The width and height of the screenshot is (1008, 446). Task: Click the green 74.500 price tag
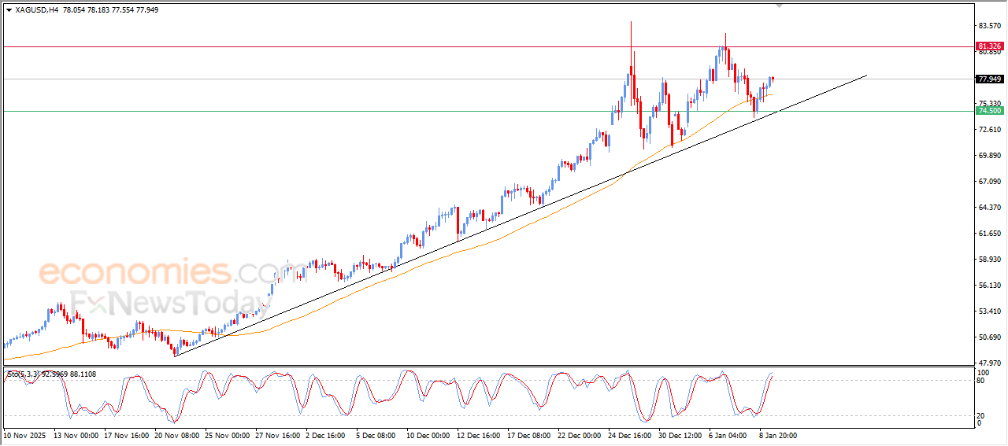point(989,111)
